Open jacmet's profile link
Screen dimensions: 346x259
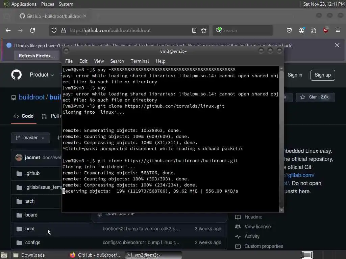pyautogui.click(x=32, y=157)
